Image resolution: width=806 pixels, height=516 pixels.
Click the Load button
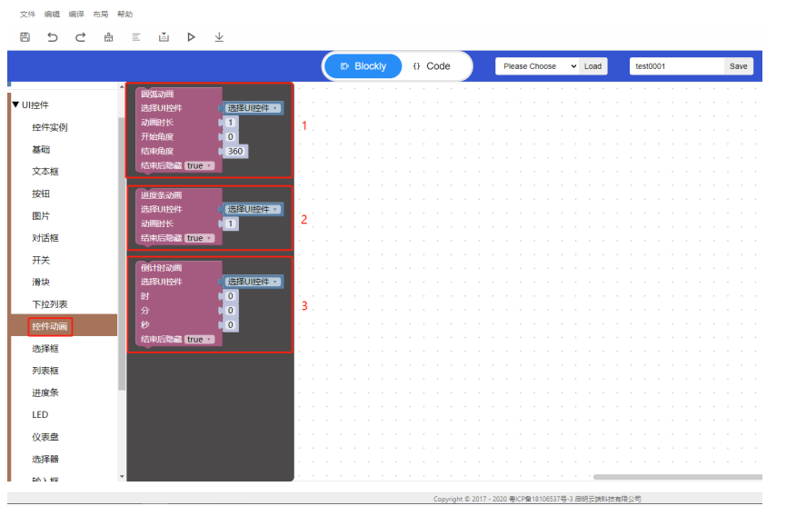[593, 65]
